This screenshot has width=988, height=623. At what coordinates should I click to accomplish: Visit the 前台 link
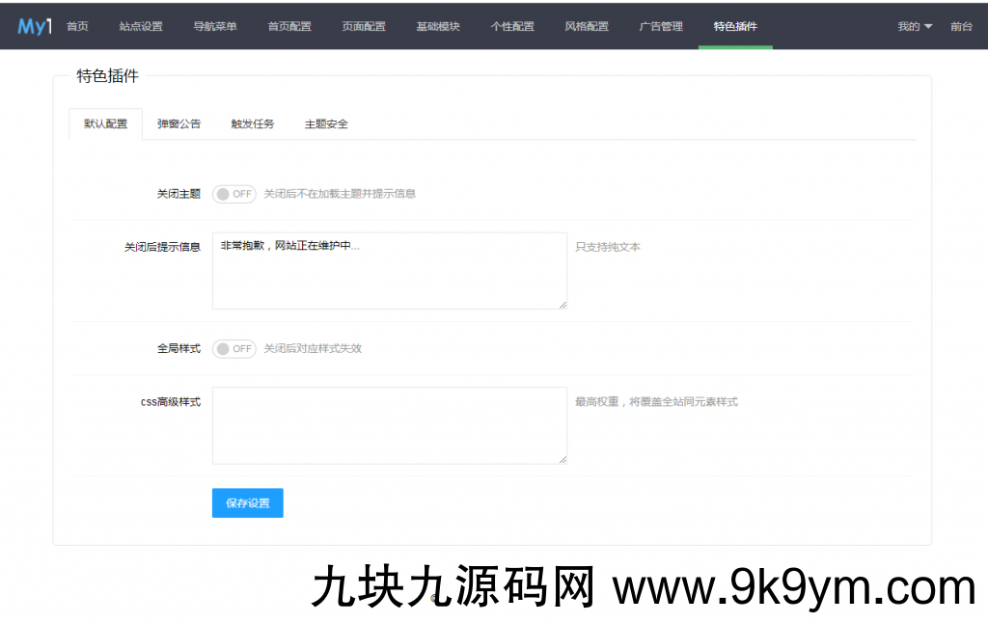[x=961, y=26]
